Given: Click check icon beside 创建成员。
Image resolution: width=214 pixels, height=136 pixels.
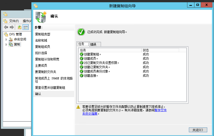Looking at the screenshot, I should coord(81,58).
